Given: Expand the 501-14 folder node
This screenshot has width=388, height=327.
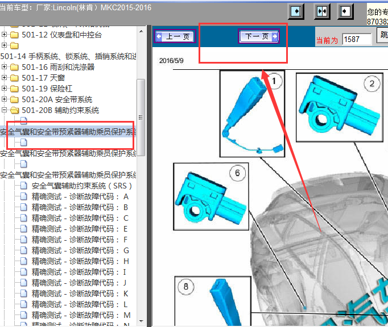Looking at the screenshot, I should pos(4,45).
